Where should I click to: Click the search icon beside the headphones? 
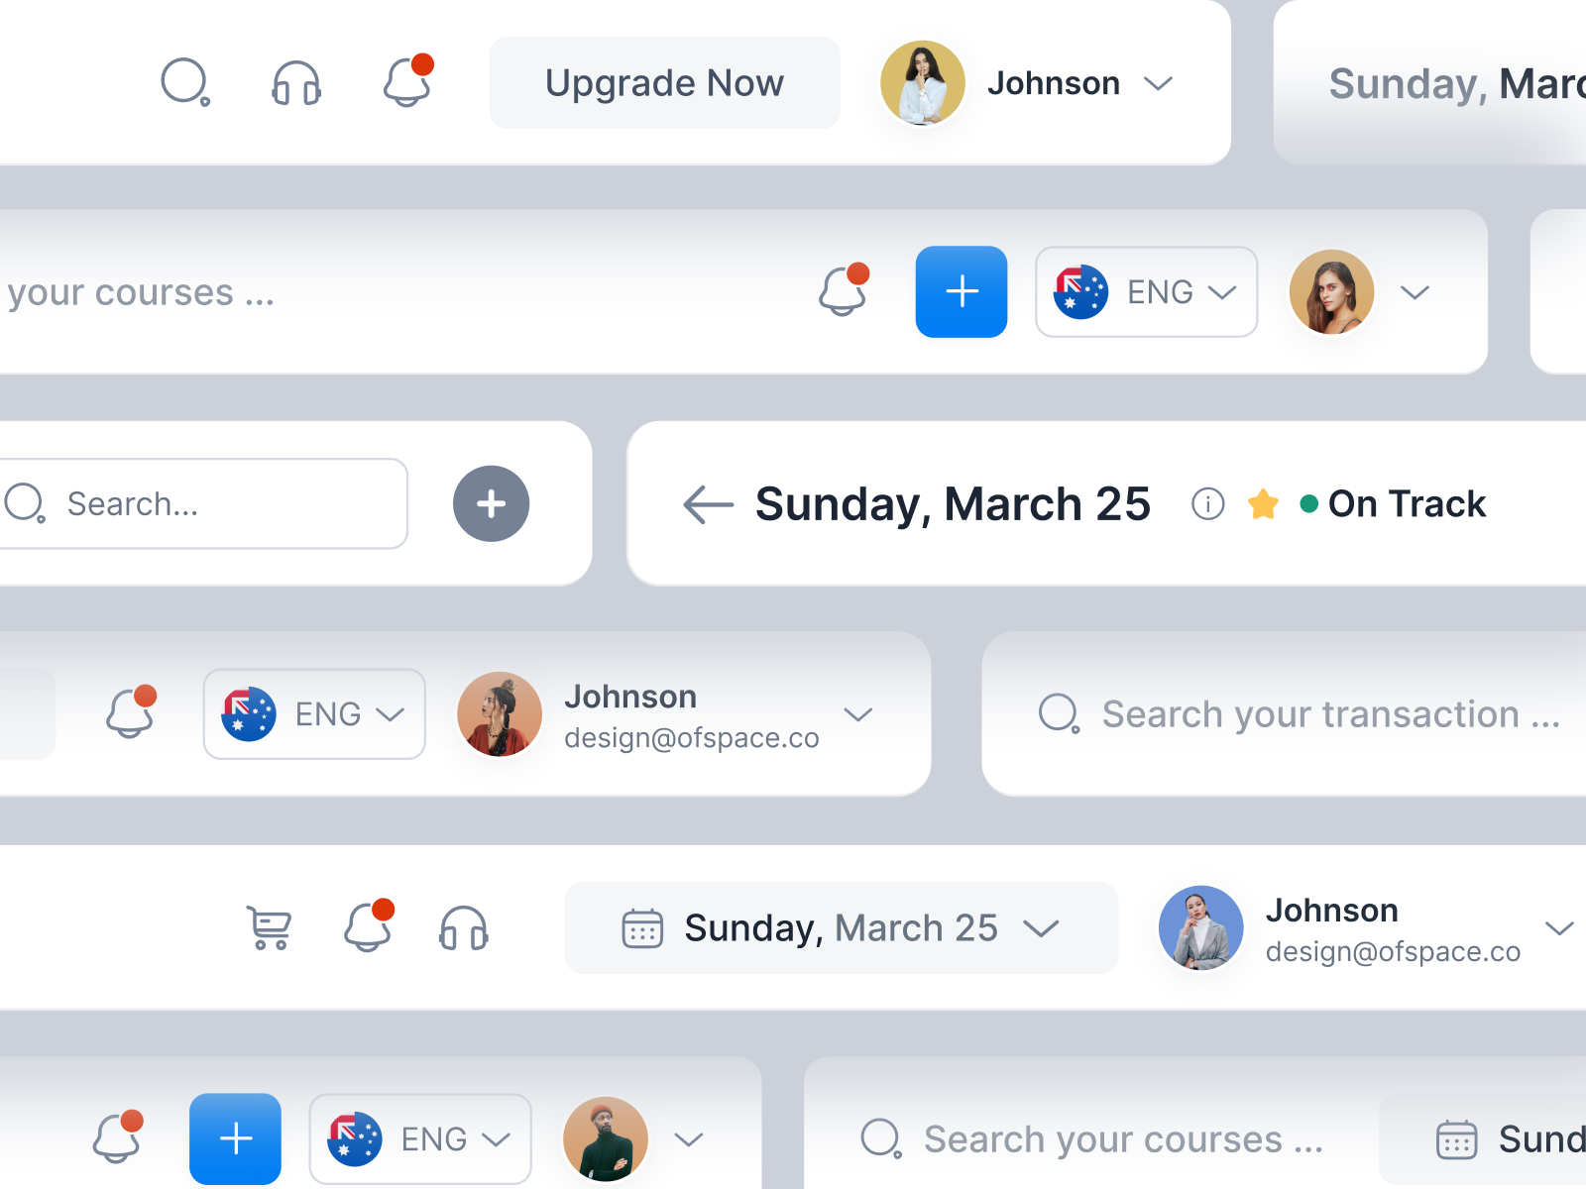[185, 82]
